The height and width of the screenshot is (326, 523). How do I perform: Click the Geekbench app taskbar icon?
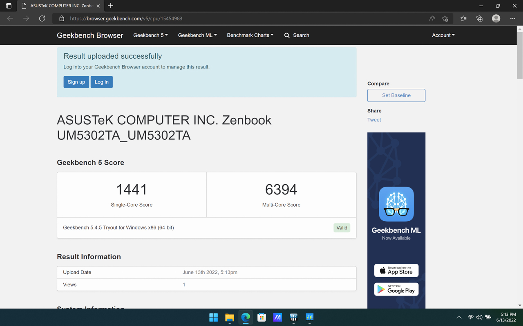pyautogui.click(x=293, y=317)
